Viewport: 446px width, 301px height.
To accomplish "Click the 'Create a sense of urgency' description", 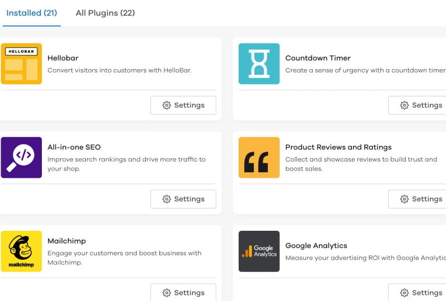I will pyautogui.click(x=366, y=70).
